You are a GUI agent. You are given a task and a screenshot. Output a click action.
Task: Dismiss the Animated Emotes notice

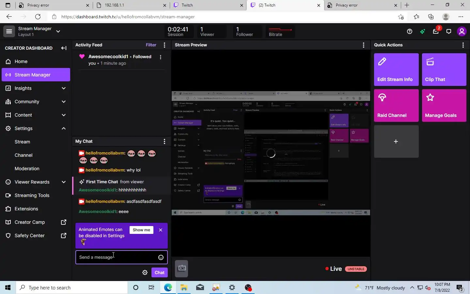click(161, 230)
